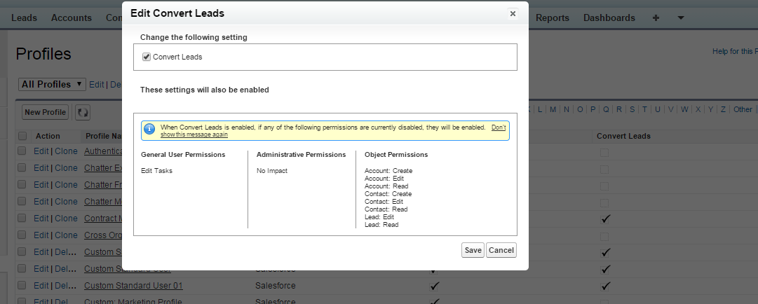Image resolution: width=758 pixels, height=304 pixels.
Task: Select the Cross Org row checkbox
Action: 21,235
